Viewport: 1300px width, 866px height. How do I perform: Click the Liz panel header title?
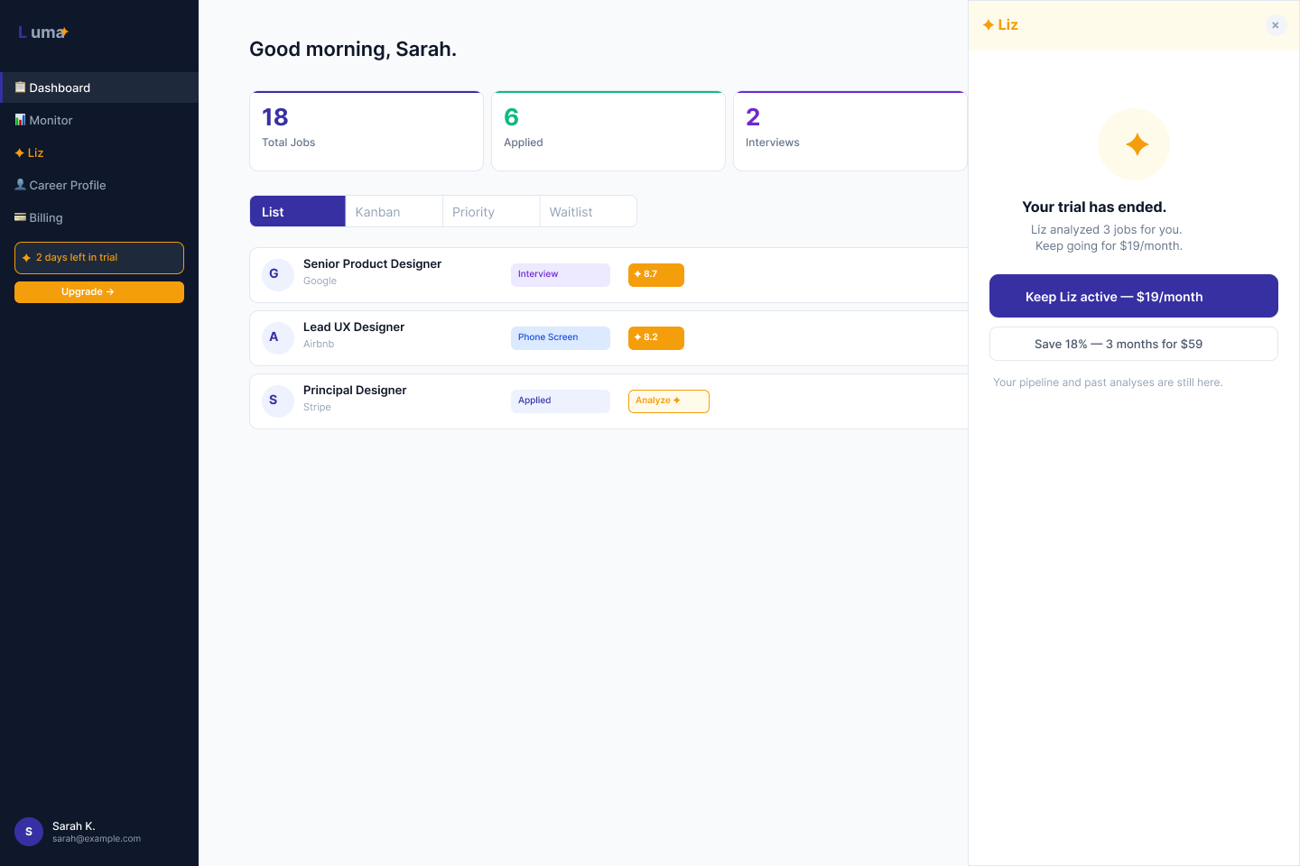[1000, 25]
